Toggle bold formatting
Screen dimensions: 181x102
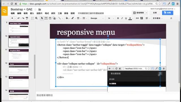(118, 18)
